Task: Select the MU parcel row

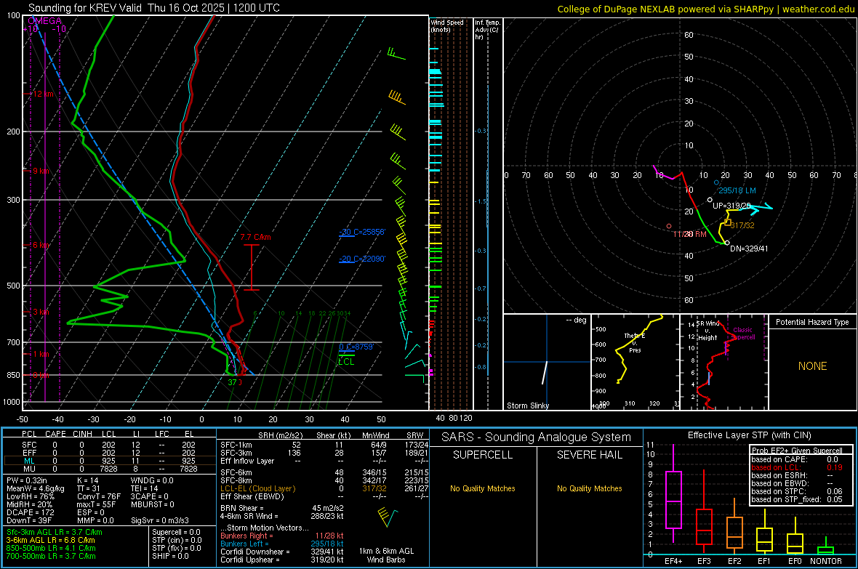Action: (108, 469)
